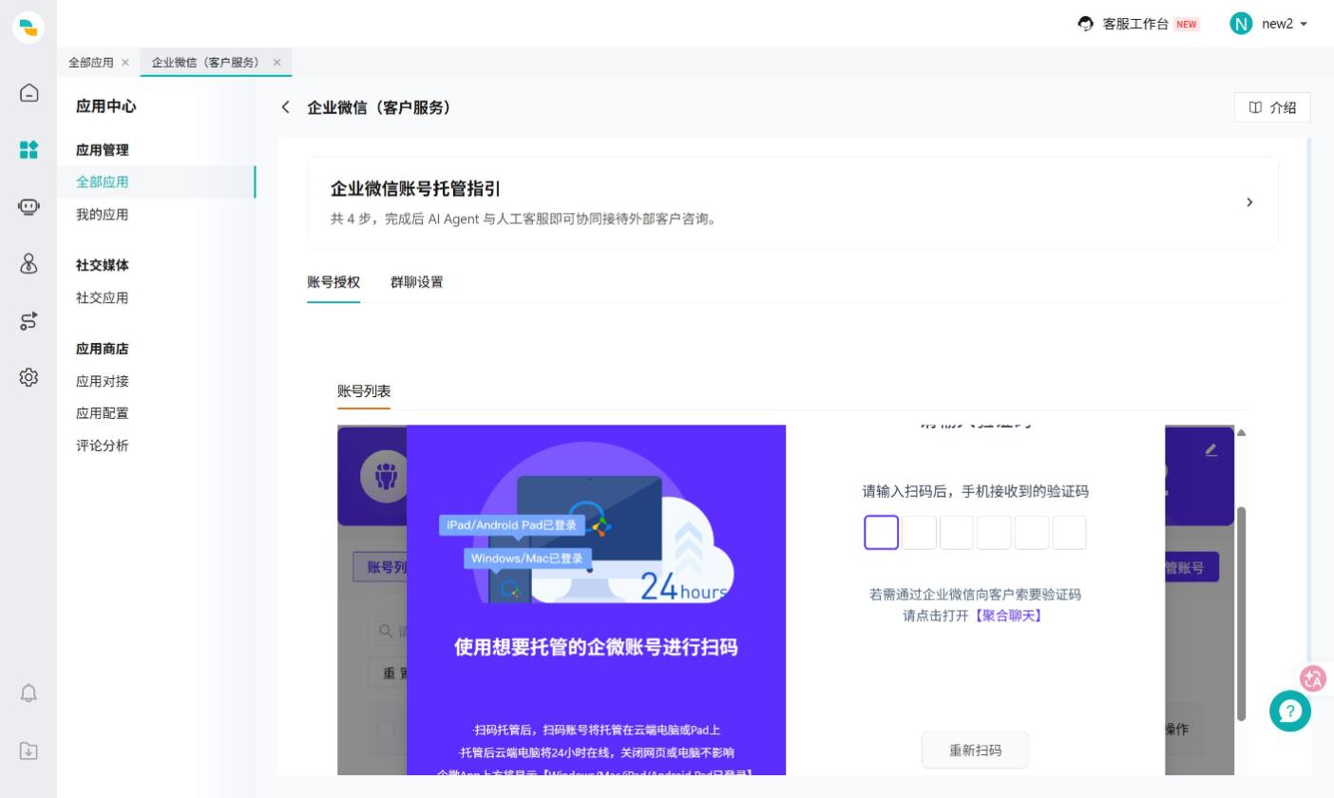Click the 介绍 button
The height and width of the screenshot is (798, 1334).
click(1272, 107)
